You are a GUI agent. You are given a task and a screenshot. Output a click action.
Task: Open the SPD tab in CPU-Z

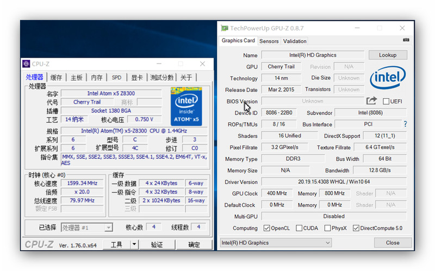(116, 78)
